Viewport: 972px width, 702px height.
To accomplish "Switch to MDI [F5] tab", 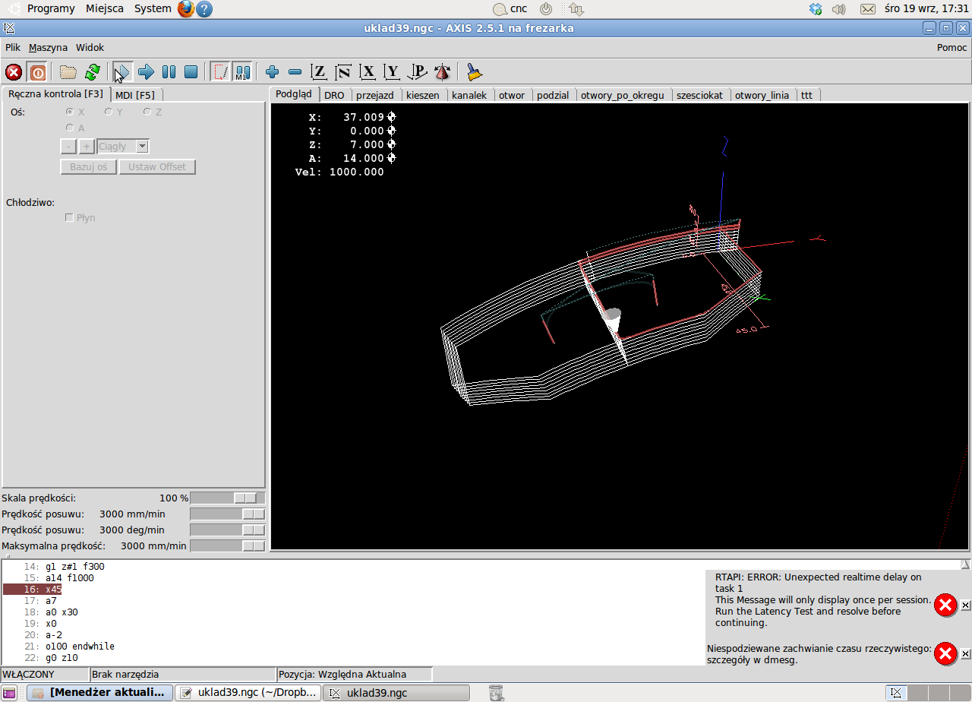I will (x=135, y=95).
